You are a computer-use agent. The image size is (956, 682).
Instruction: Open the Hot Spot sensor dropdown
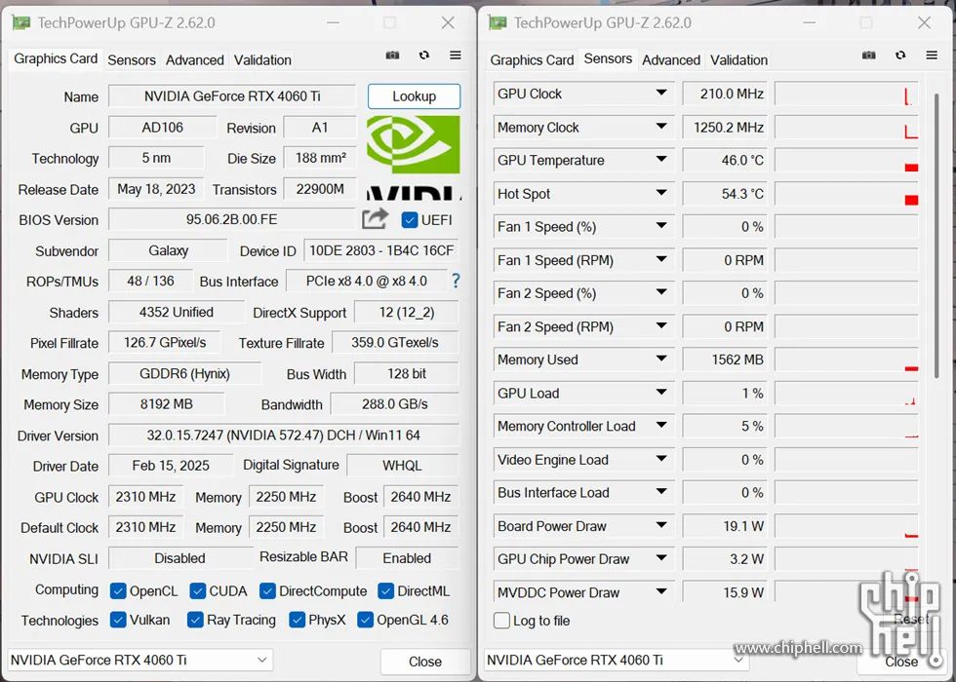[x=661, y=193]
